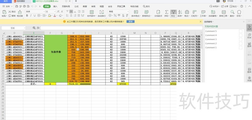
Task: Click the blue Update (更新) button
Action: click(x=130, y=21)
